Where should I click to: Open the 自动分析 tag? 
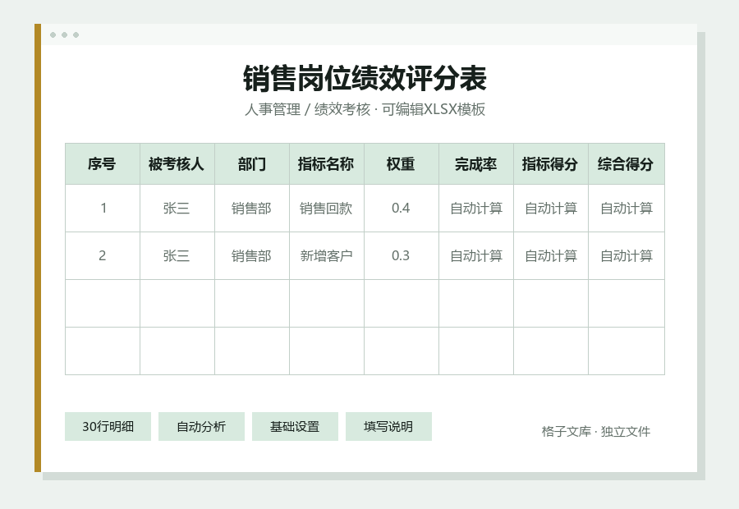point(201,427)
